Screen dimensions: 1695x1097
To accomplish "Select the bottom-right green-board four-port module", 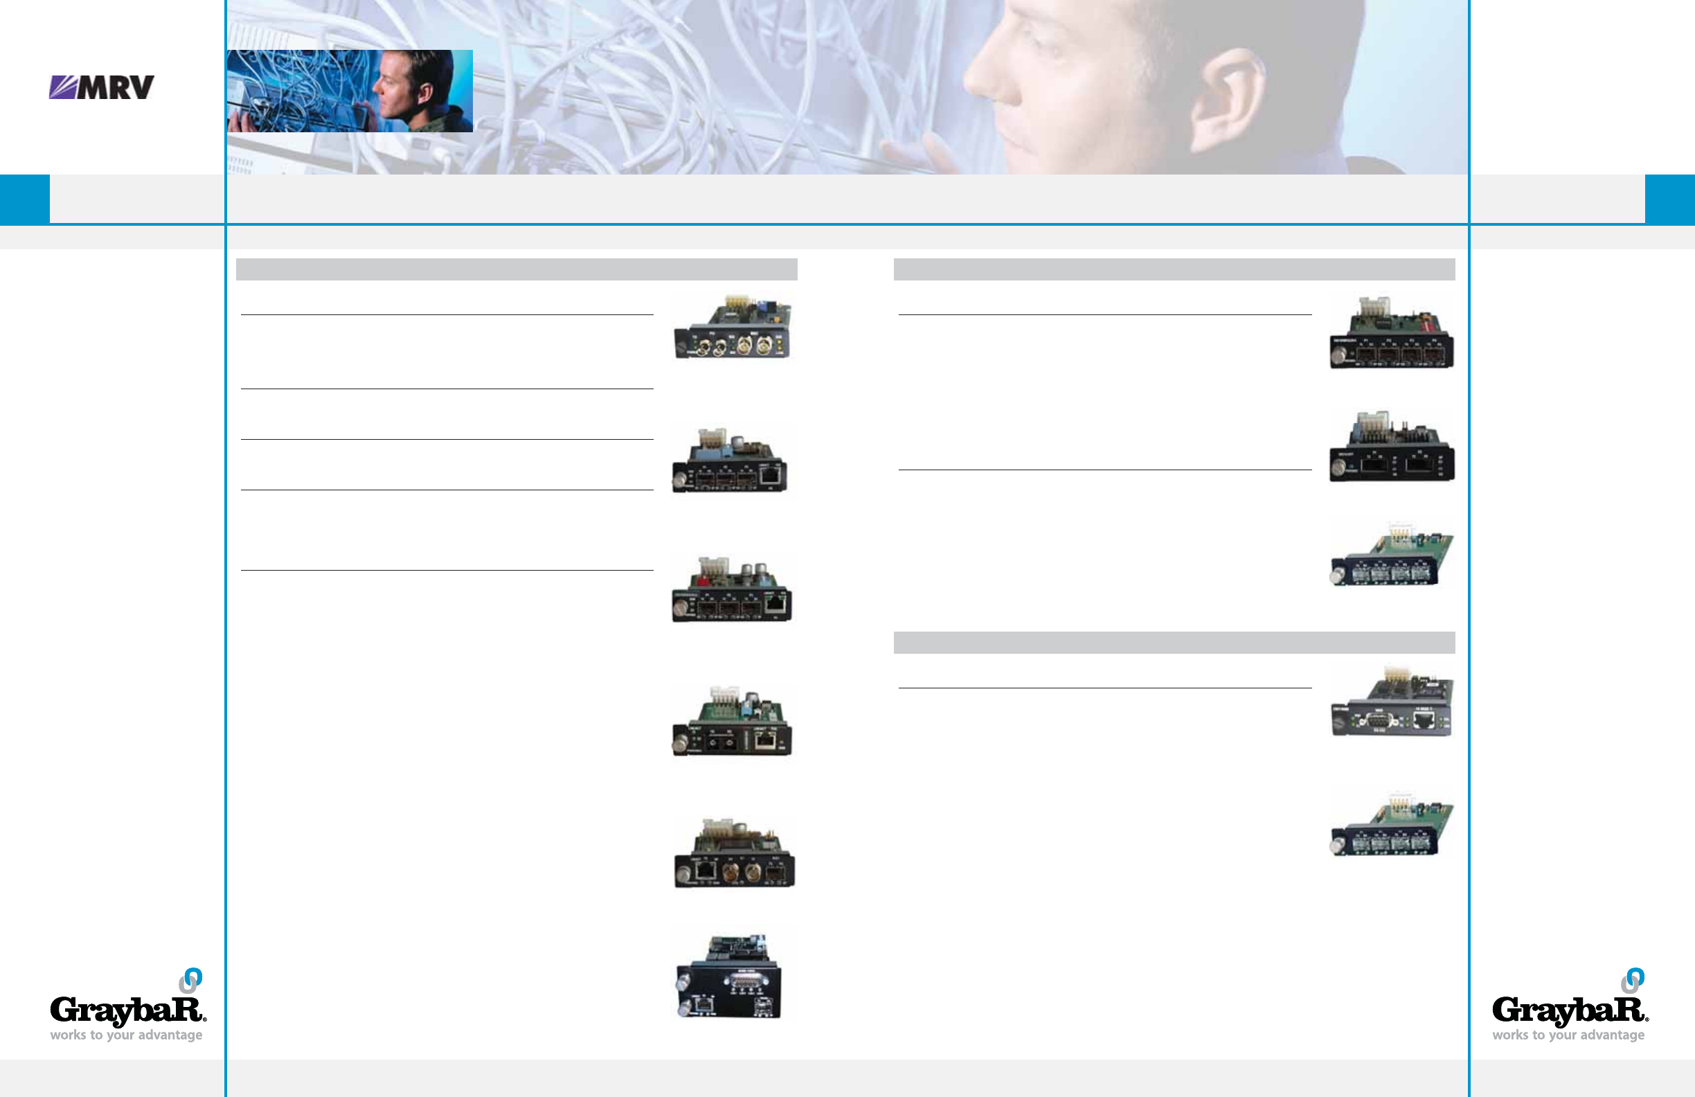I will [1391, 826].
